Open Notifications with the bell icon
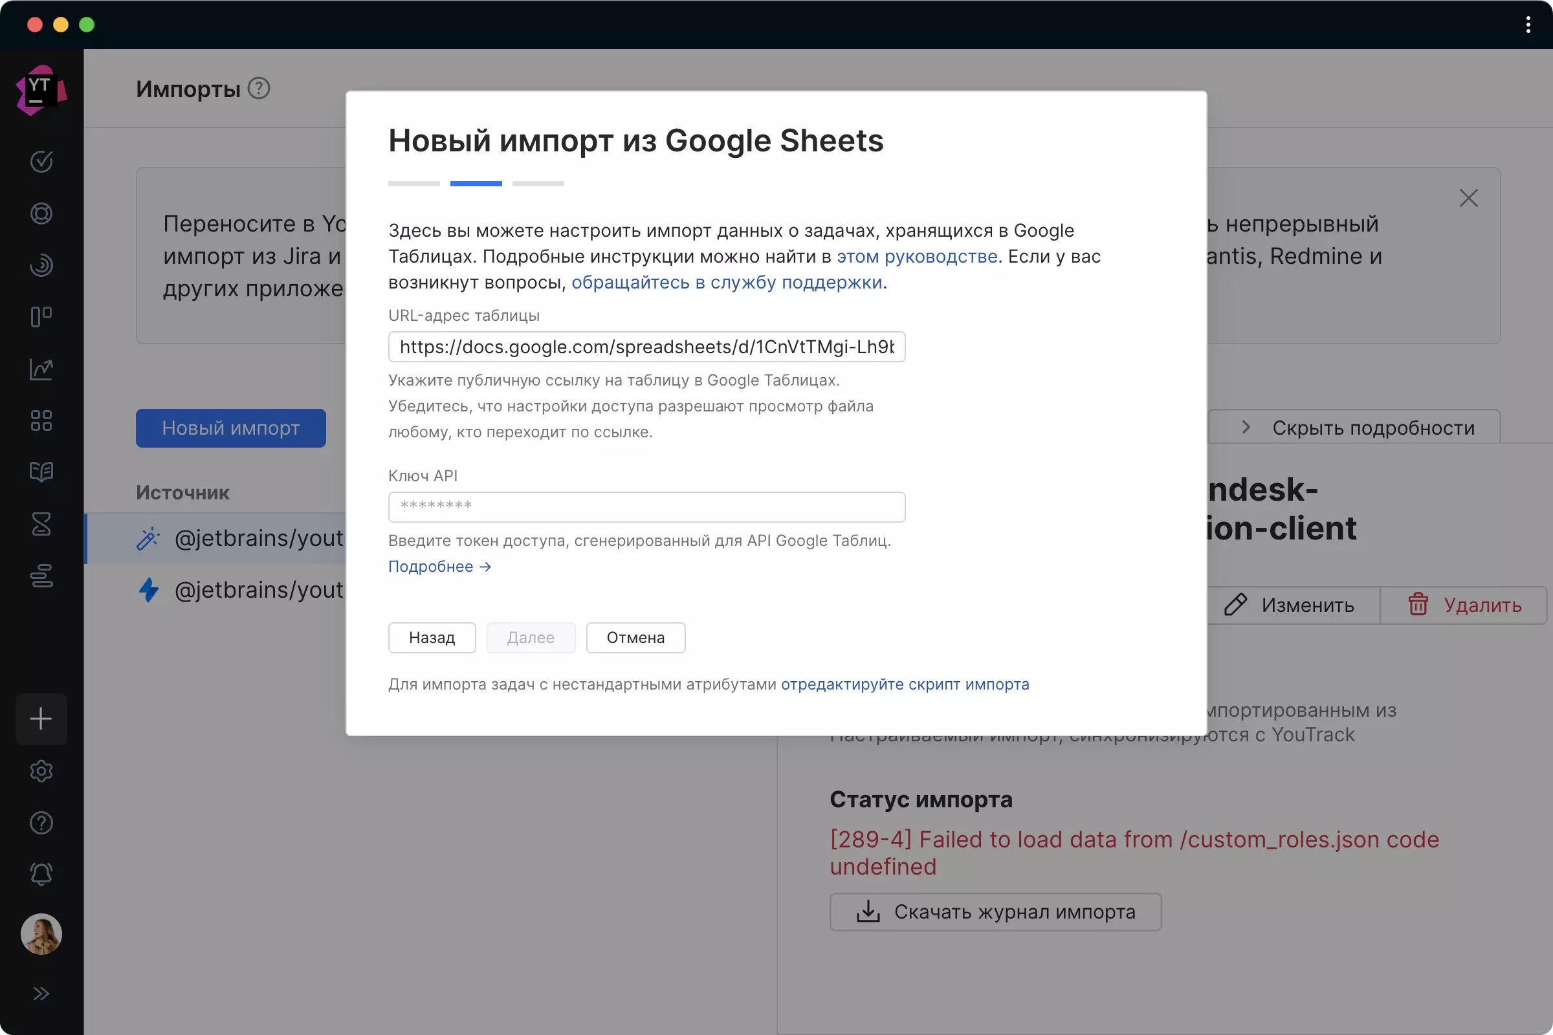Screen dimensions: 1553x1035 point(41,873)
